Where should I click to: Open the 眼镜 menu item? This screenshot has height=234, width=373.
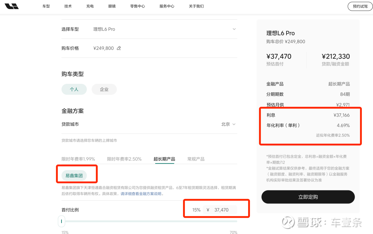112,6
